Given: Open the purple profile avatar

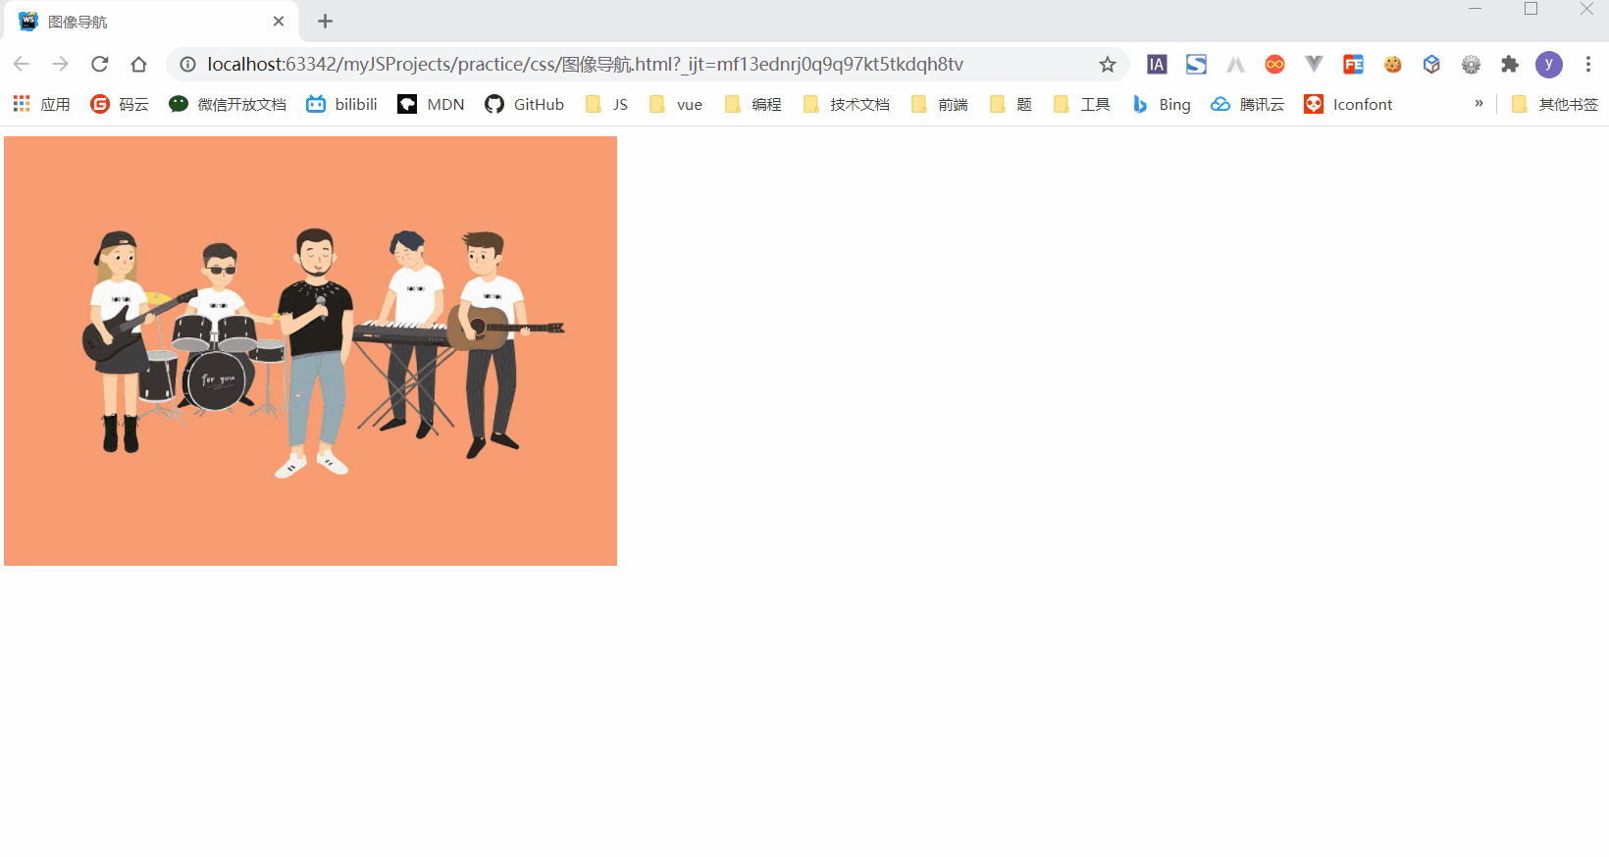Looking at the screenshot, I should coord(1549,65).
